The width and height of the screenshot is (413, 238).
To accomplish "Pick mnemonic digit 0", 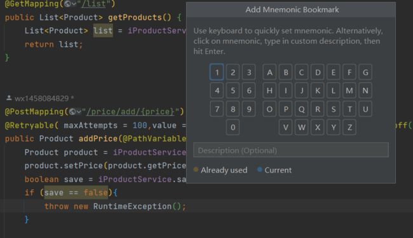I will 233,128.
